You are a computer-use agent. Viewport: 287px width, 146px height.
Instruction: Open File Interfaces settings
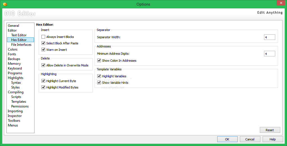[21, 45]
